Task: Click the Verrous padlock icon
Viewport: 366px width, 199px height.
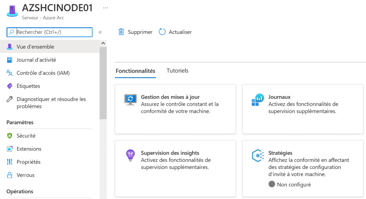Action: [10, 175]
